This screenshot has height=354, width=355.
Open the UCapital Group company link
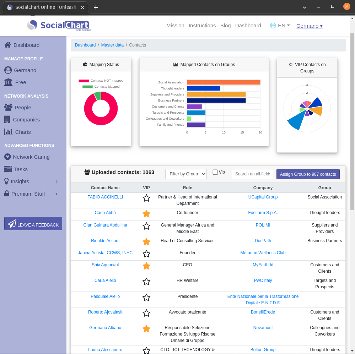263,197
